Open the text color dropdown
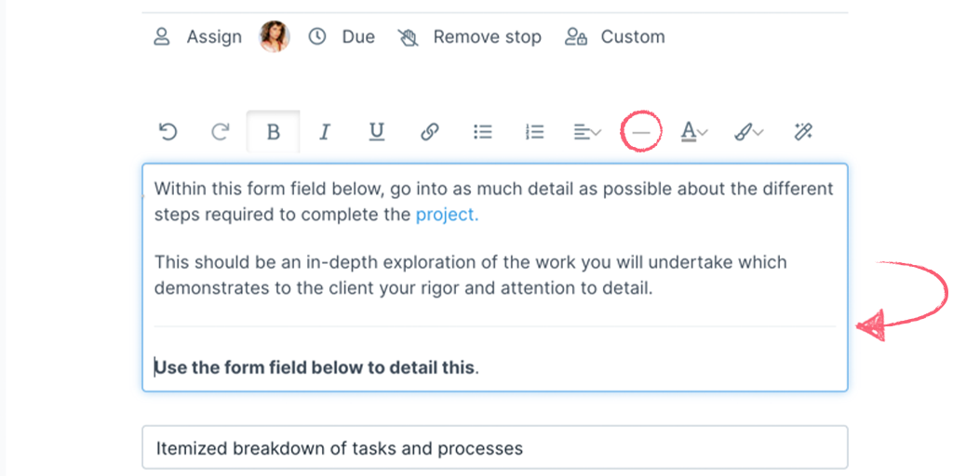Viewport: 953px width, 476px height. tap(694, 132)
